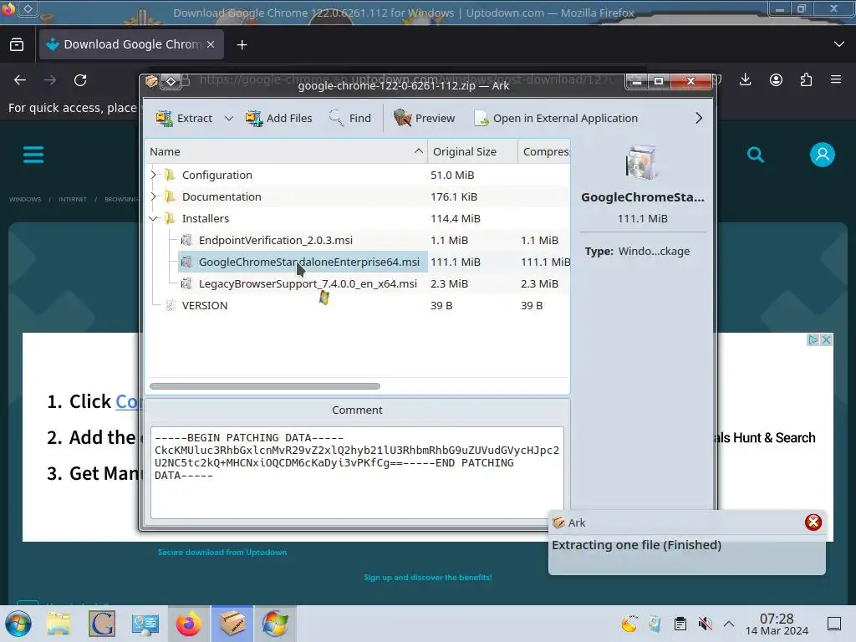The image size is (856, 642).
Task: Open Firefox application menu
Action: click(x=836, y=79)
